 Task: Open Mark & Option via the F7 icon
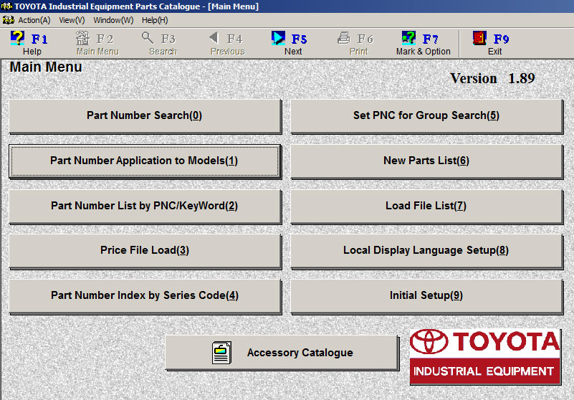[408, 38]
